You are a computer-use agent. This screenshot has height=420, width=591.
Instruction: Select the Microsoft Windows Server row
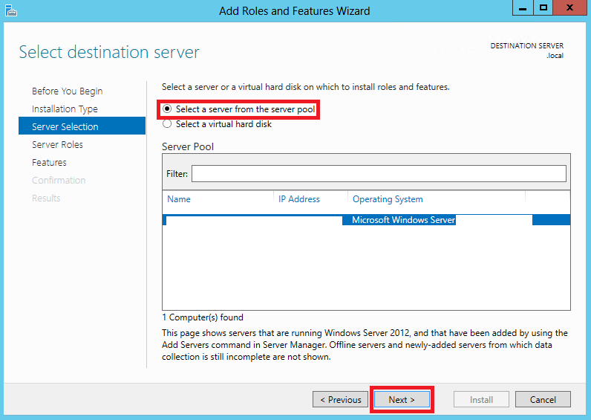click(366, 220)
